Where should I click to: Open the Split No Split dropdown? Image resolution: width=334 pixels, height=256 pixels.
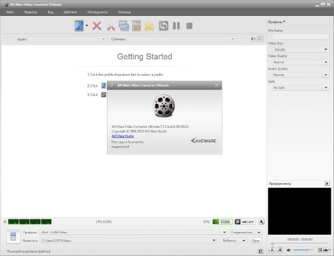tap(301, 88)
